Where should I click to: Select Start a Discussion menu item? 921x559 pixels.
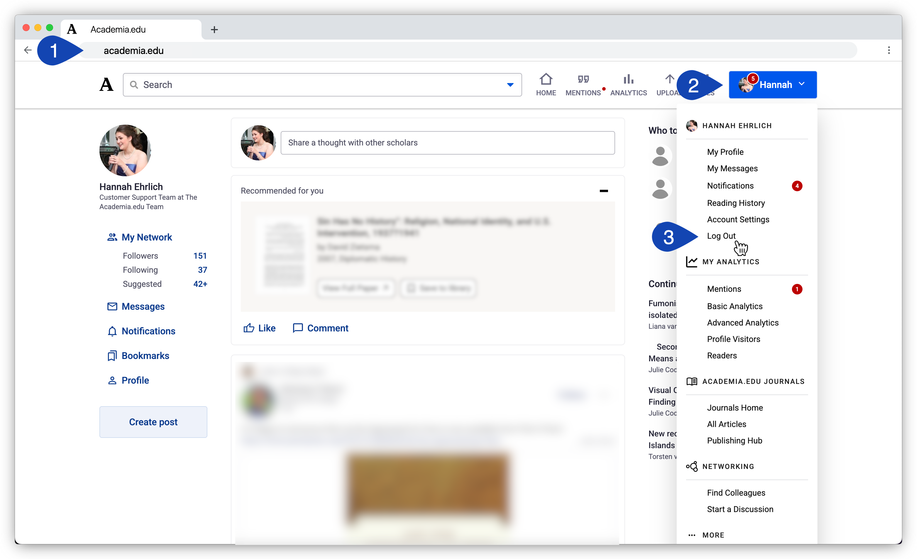tap(740, 509)
